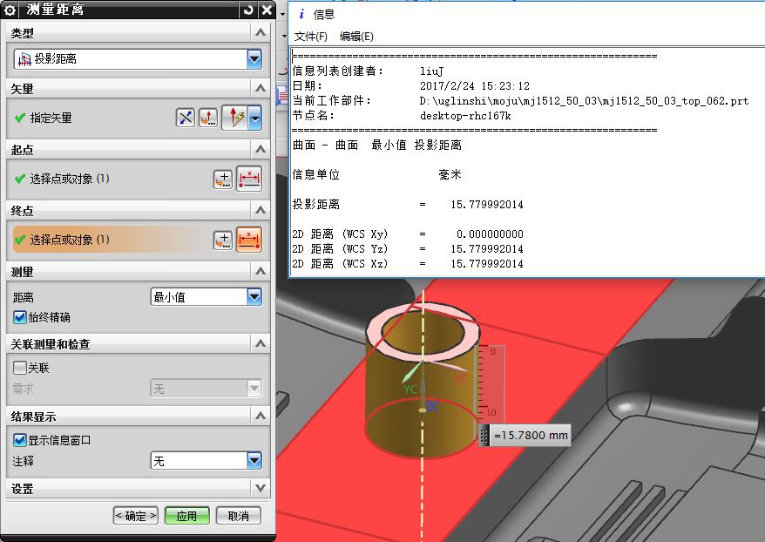
Task: Click the 应用 button
Action: 186,516
